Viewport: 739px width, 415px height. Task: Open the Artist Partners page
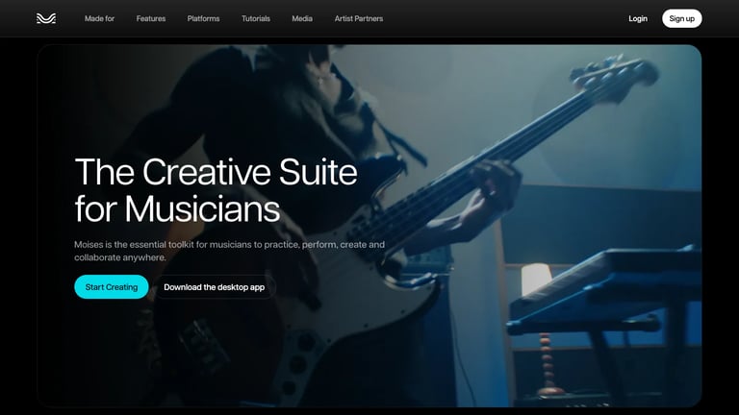click(359, 19)
